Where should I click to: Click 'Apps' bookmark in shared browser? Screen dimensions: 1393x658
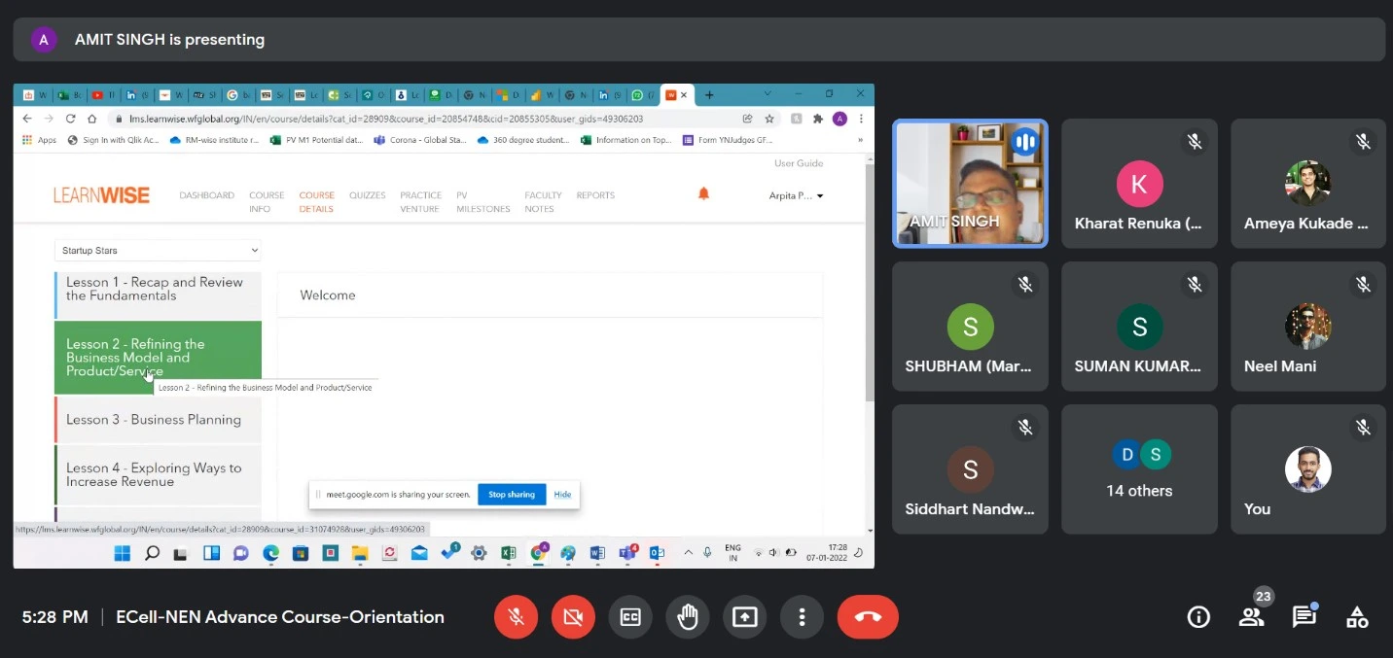39,140
